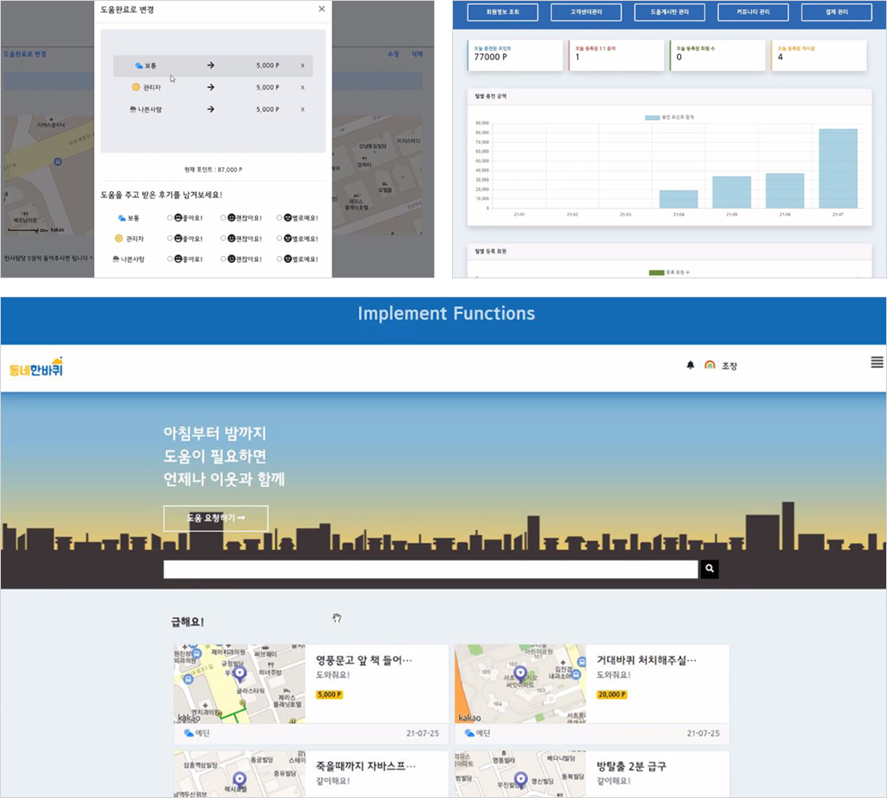
Task: Click the search magnifier button
Action: [x=710, y=569]
